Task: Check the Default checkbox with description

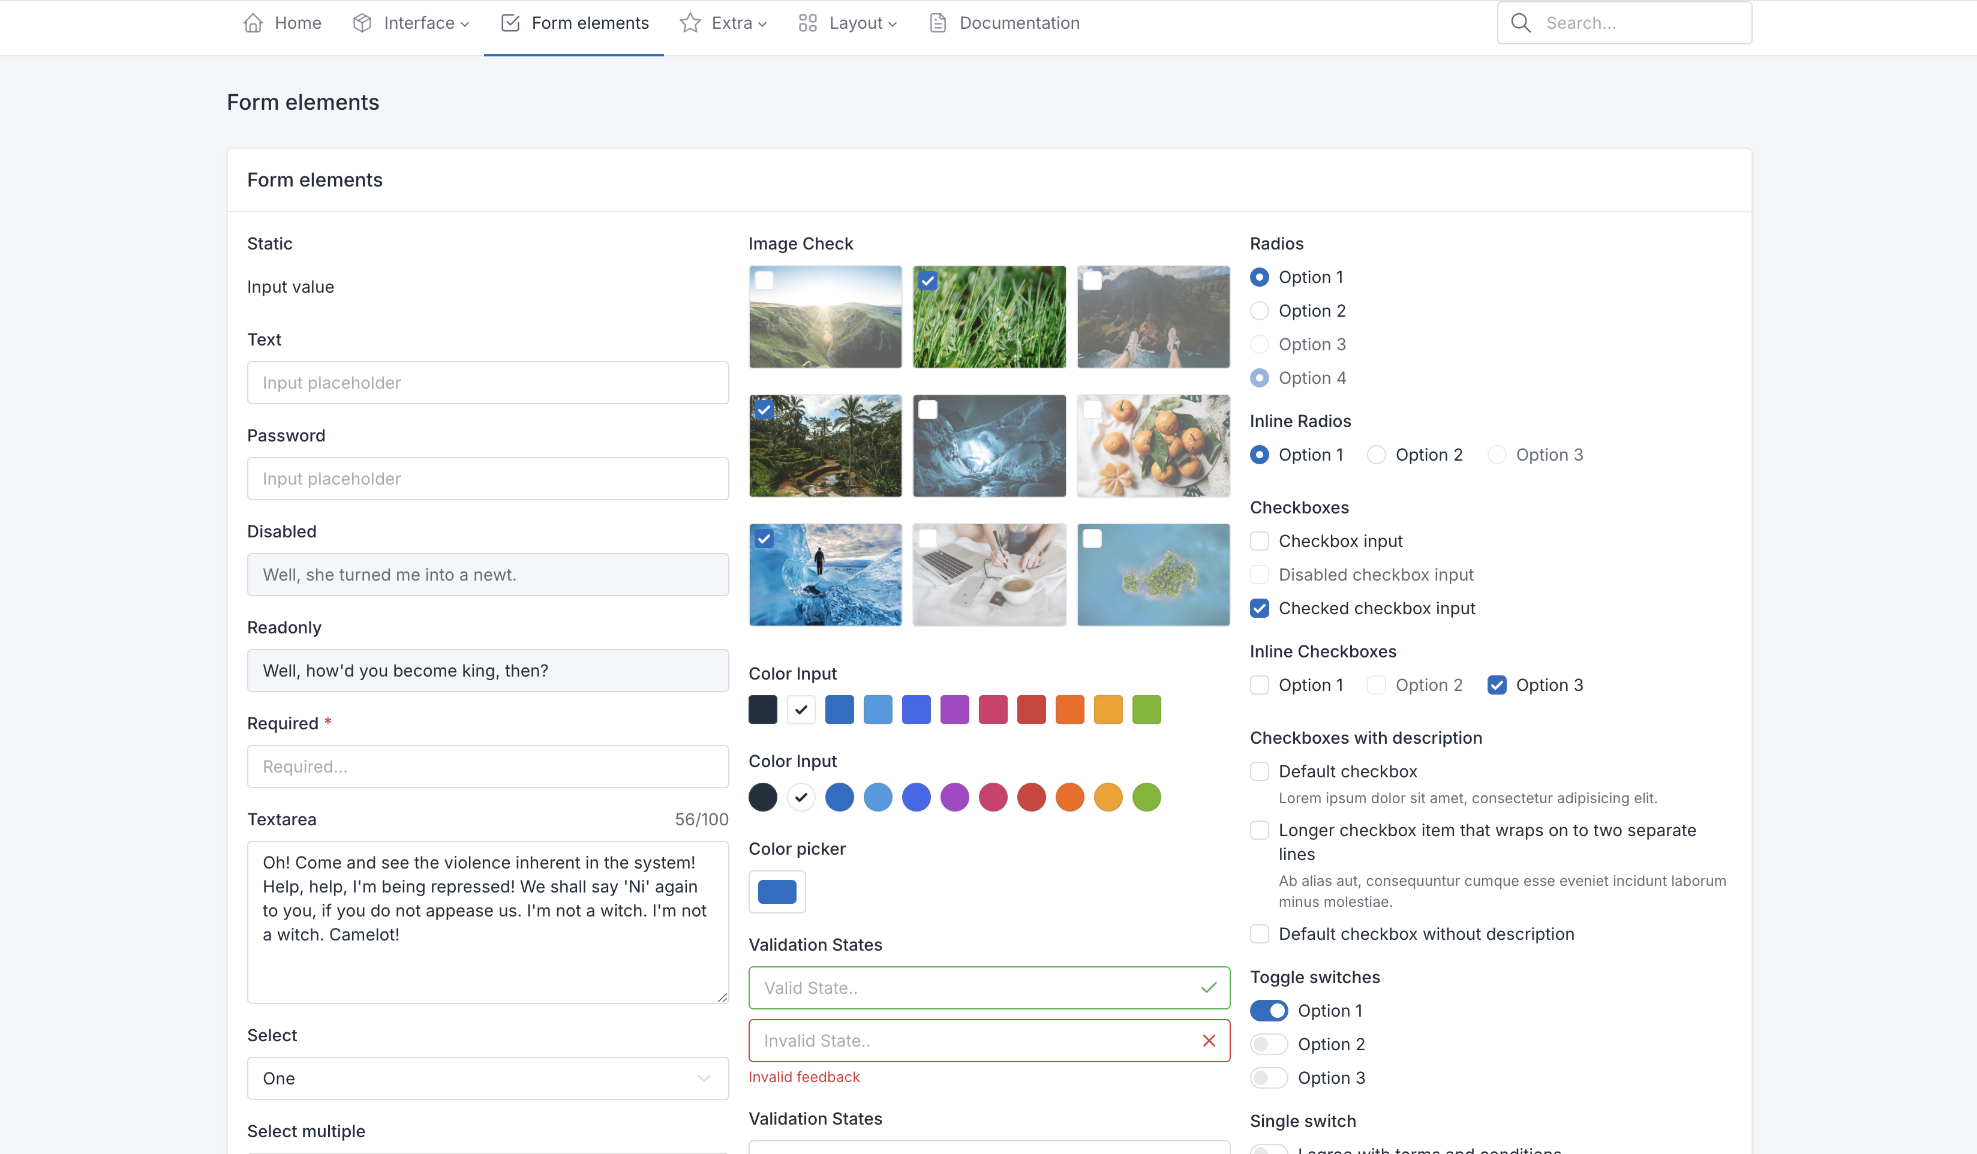Action: [1259, 771]
